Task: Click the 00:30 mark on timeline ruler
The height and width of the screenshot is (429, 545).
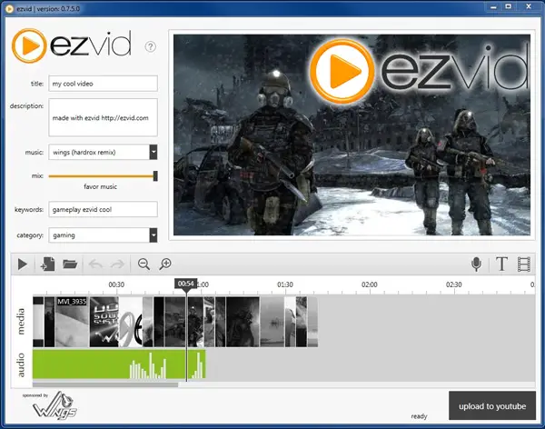Action: click(116, 284)
